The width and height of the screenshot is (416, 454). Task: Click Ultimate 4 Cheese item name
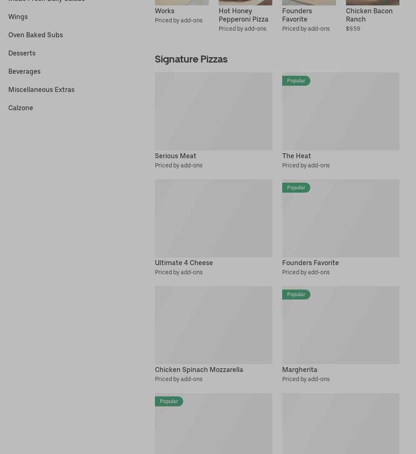[x=184, y=263]
